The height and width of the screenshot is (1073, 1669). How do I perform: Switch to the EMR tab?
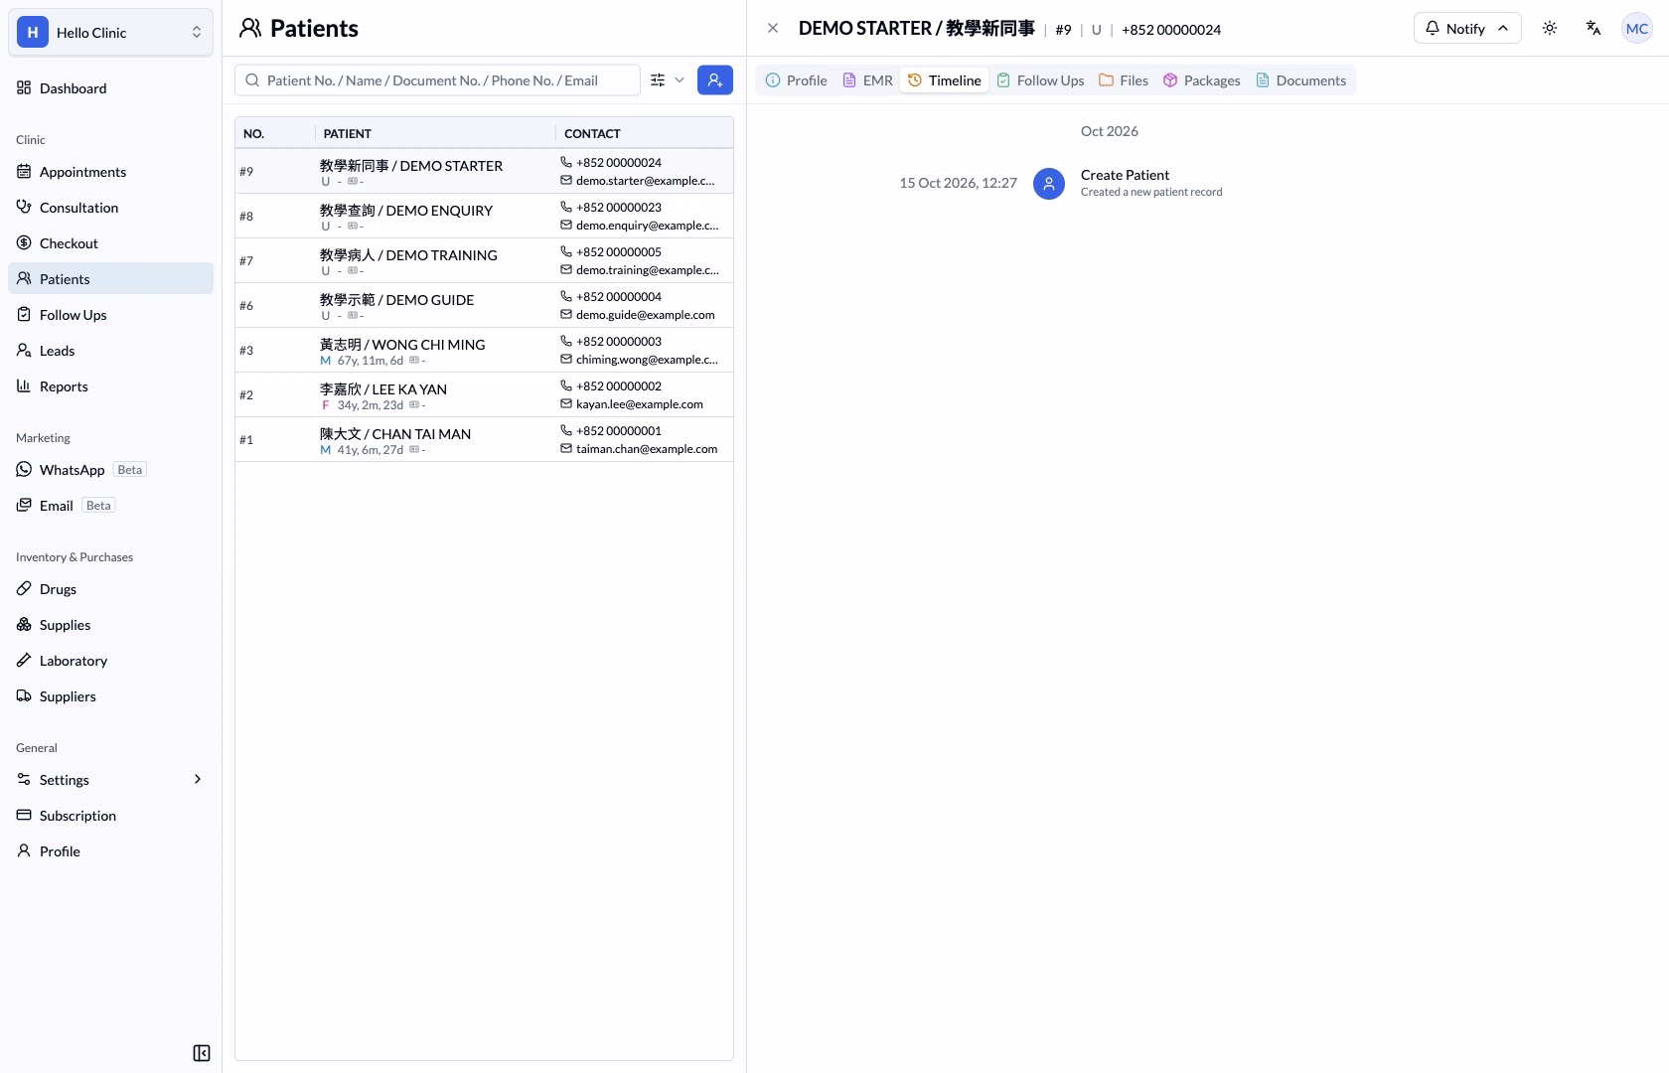(x=867, y=80)
